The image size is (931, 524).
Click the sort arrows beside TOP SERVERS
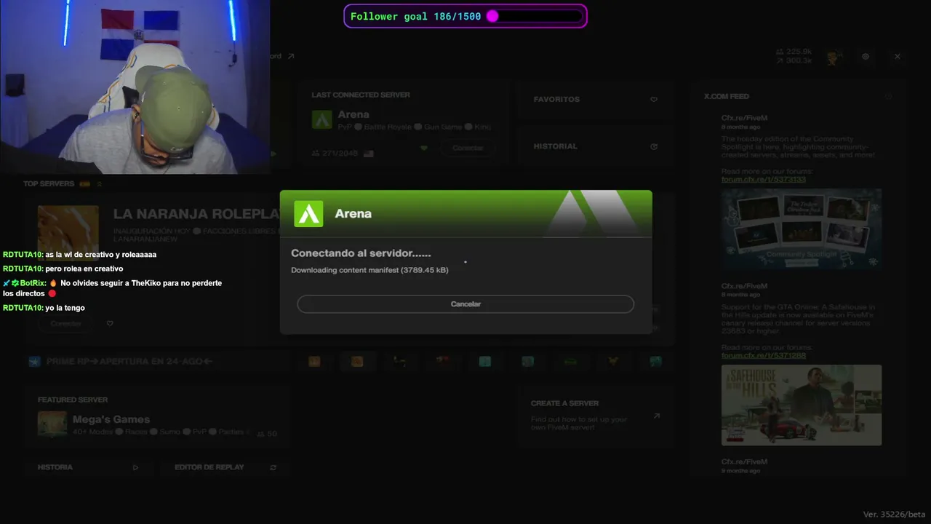point(100,184)
